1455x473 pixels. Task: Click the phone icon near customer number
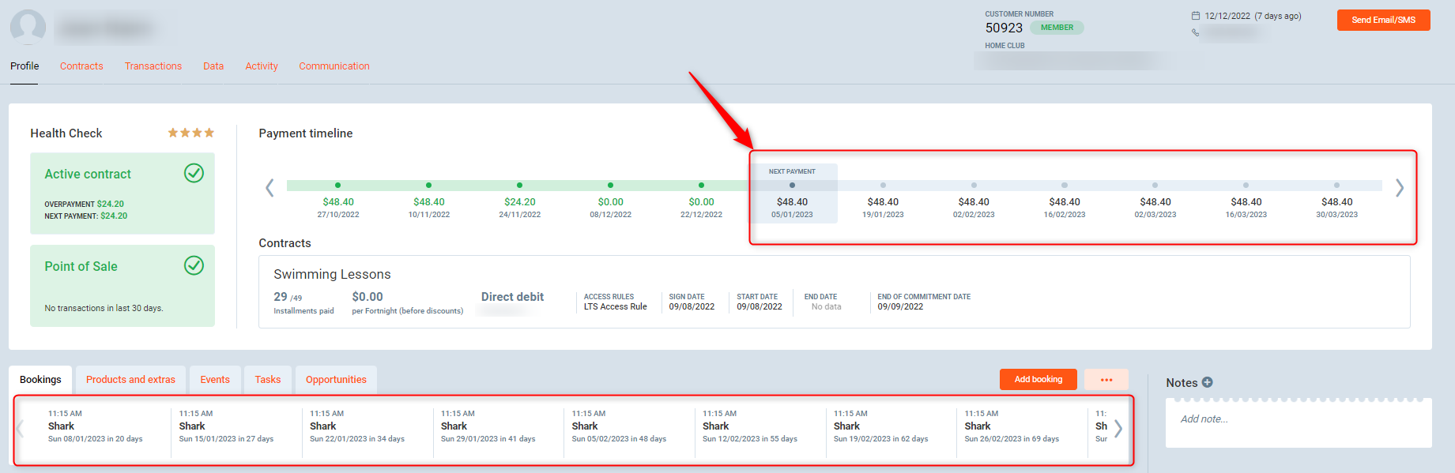1195,32
